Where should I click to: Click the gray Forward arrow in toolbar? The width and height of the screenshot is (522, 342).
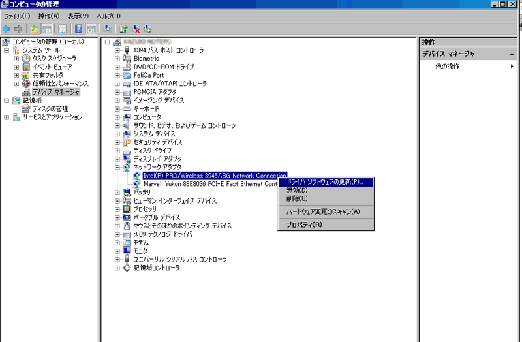point(18,29)
